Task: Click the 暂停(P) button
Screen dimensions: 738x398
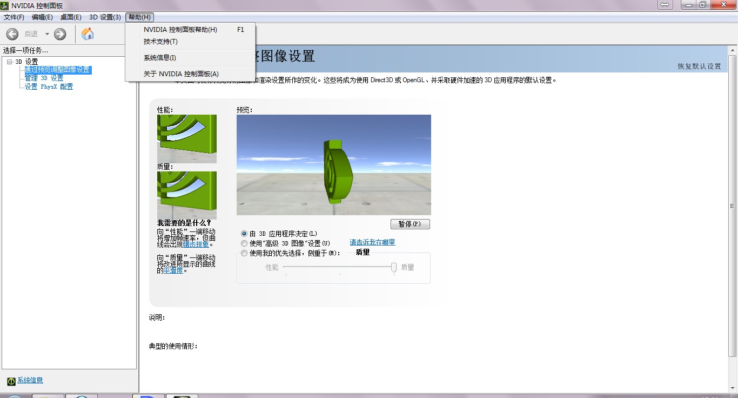Action: (410, 224)
